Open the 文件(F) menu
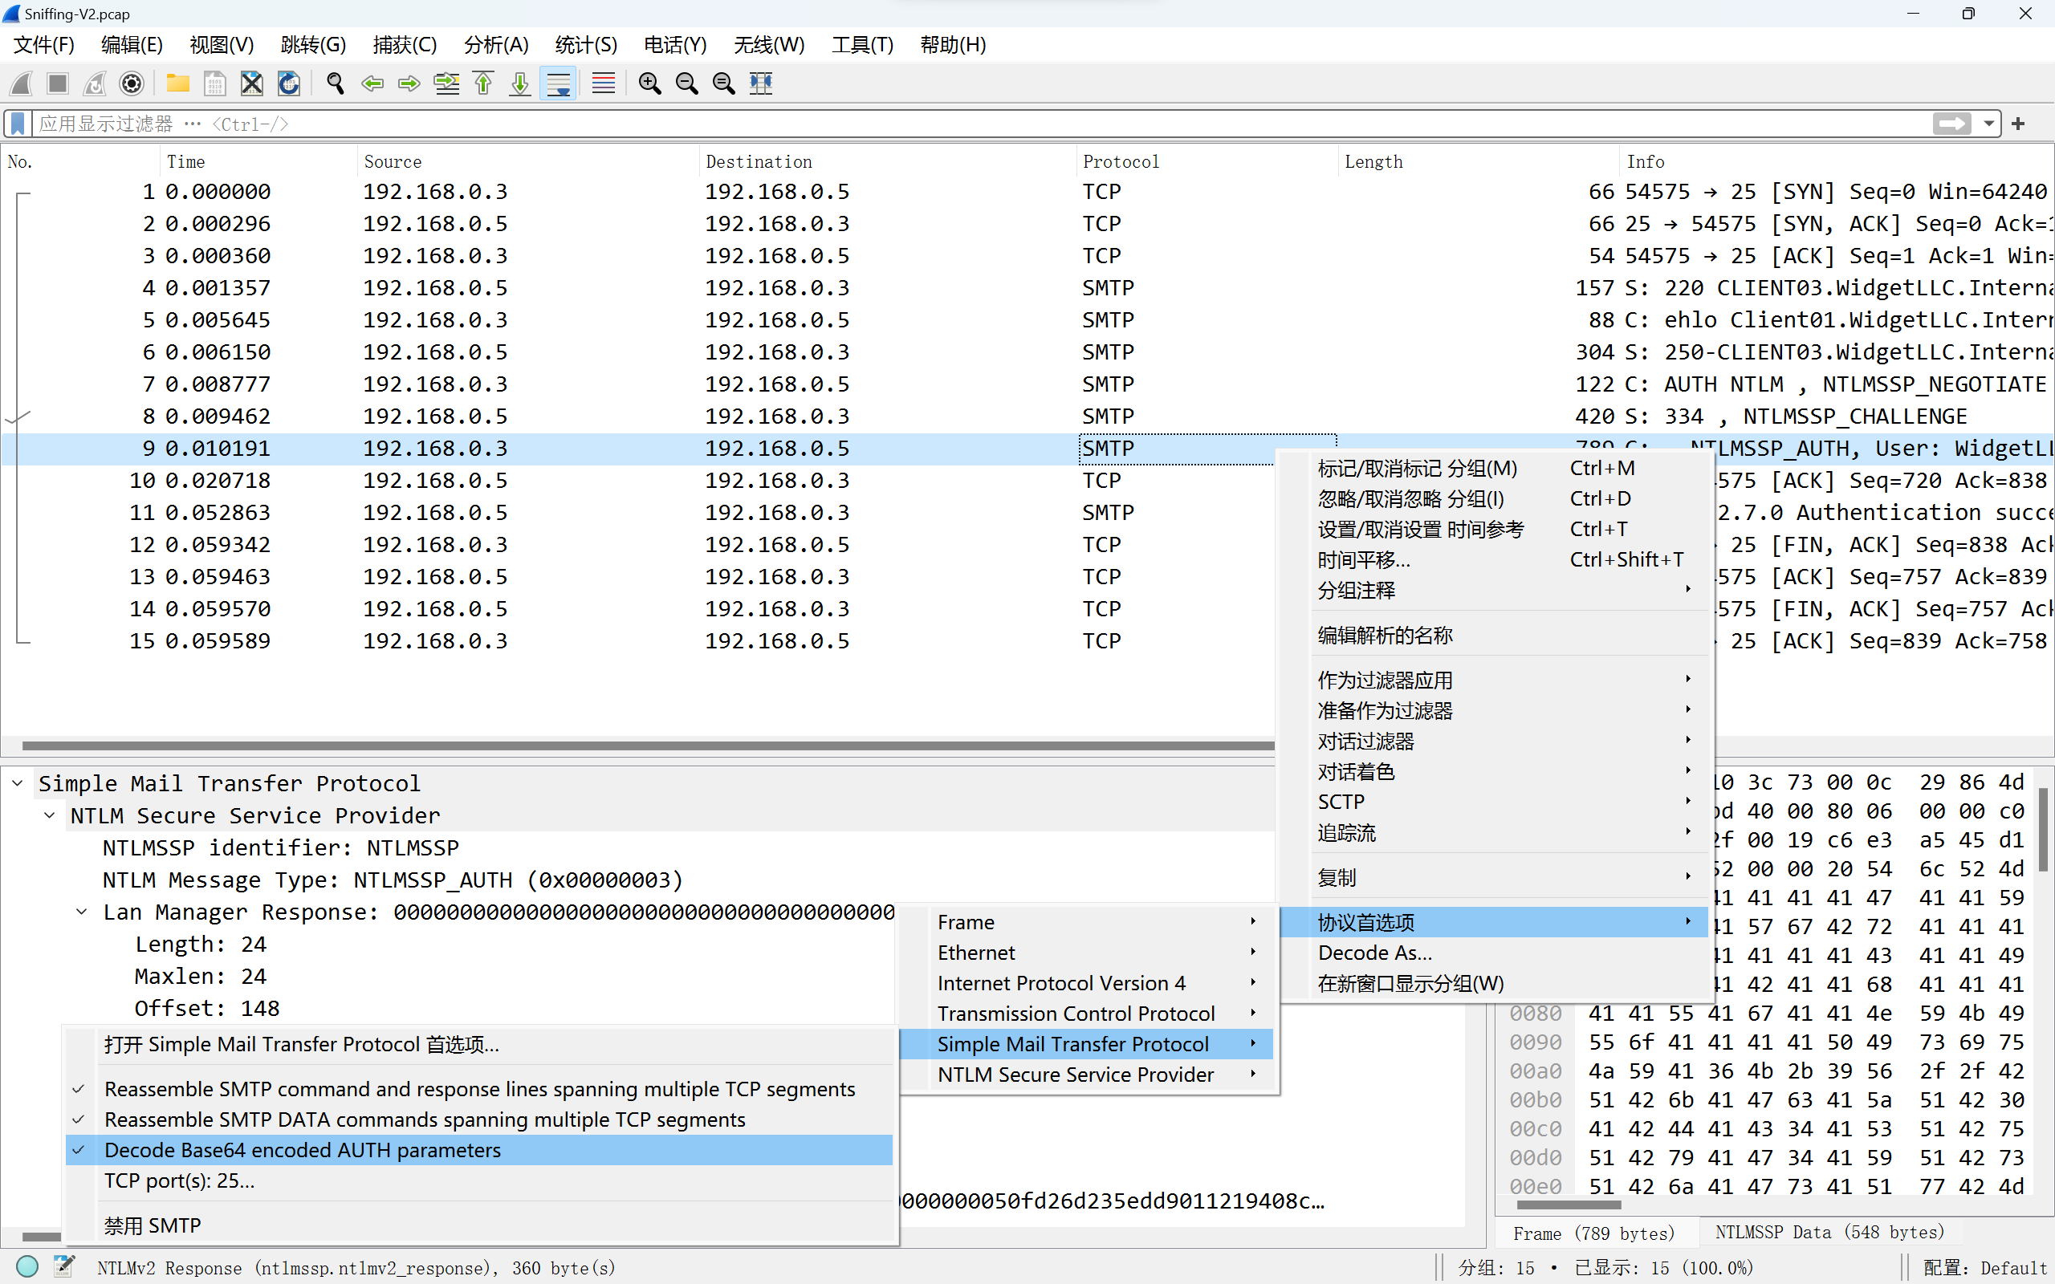 [44, 45]
